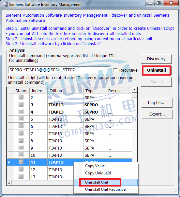This screenshot has height=197, width=180.
Task: Click the Cancel button
Action: pos(156,82)
